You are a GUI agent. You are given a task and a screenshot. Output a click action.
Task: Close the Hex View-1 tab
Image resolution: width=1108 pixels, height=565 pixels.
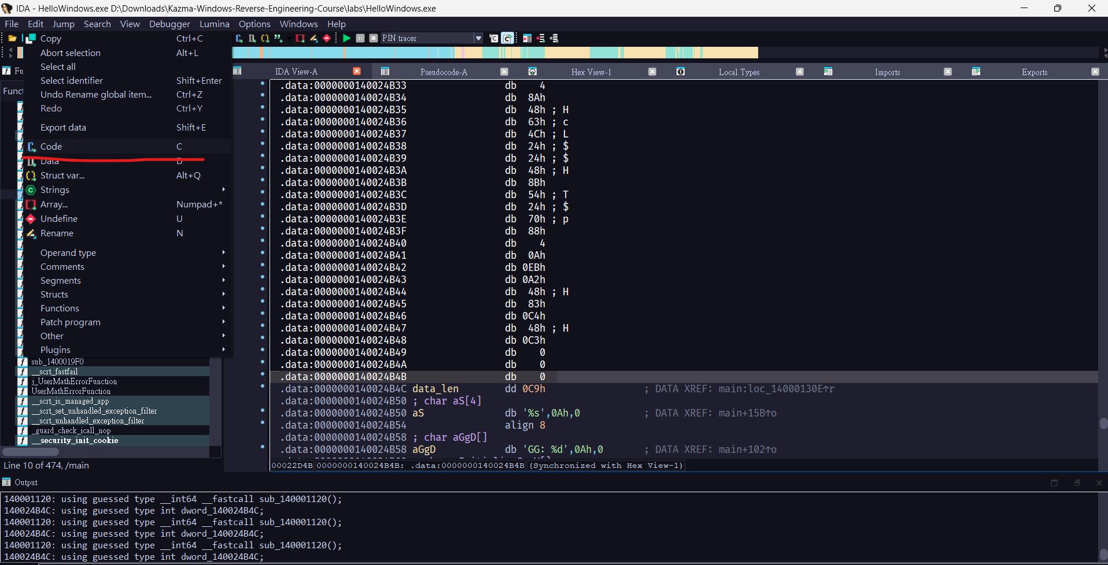[652, 72]
